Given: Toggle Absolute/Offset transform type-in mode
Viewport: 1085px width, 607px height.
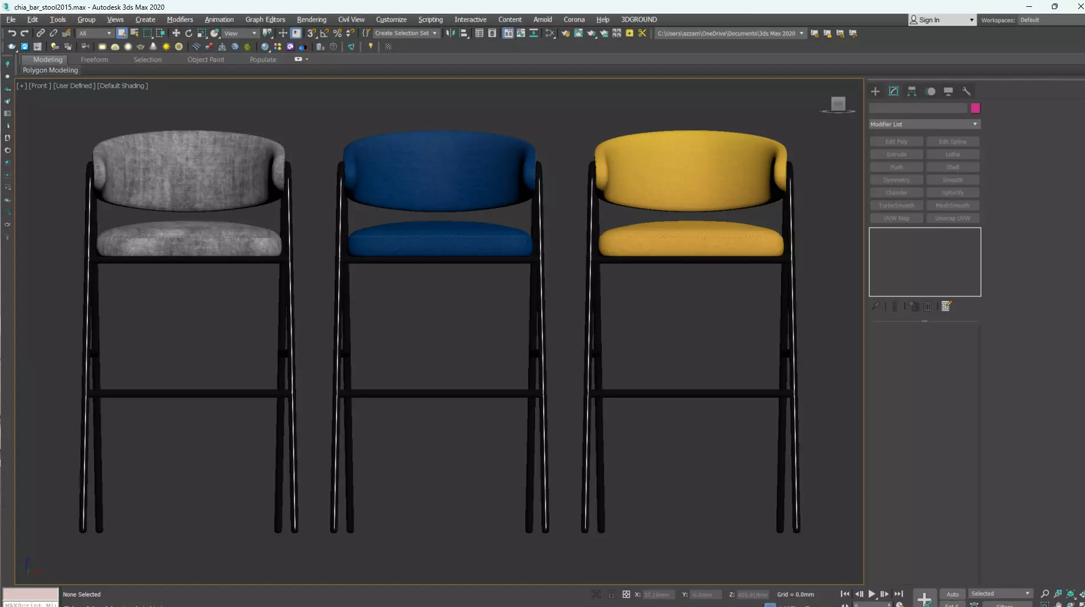Looking at the screenshot, I should pos(626,594).
